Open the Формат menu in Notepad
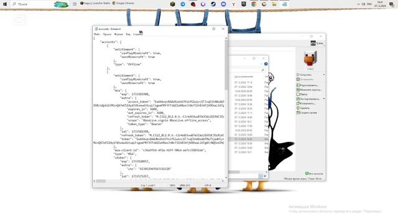 pos(119,34)
